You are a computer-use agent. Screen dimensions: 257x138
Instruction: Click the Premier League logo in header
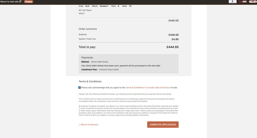pyautogui.click(x=232, y=2)
